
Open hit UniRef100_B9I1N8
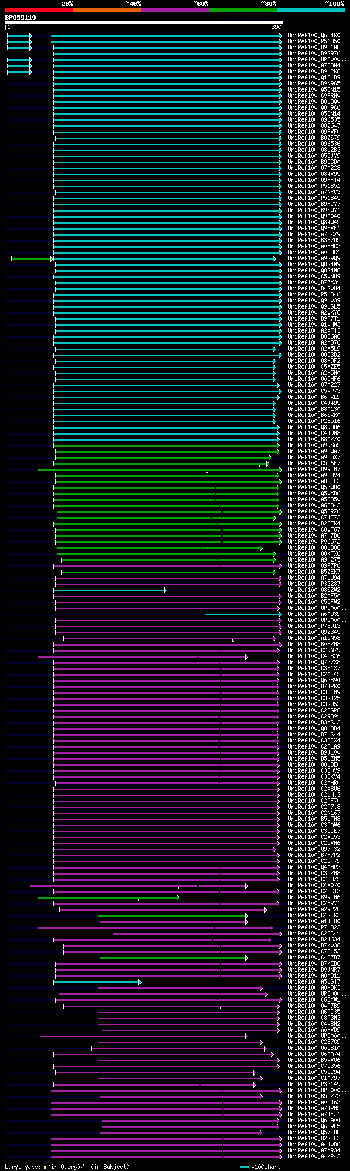(314, 48)
